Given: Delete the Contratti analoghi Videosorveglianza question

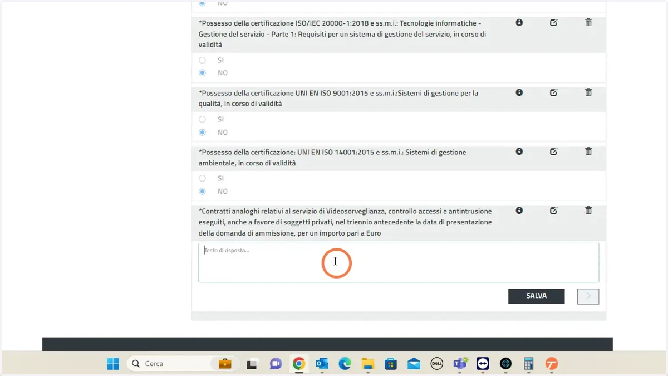Looking at the screenshot, I should click(588, 211).
